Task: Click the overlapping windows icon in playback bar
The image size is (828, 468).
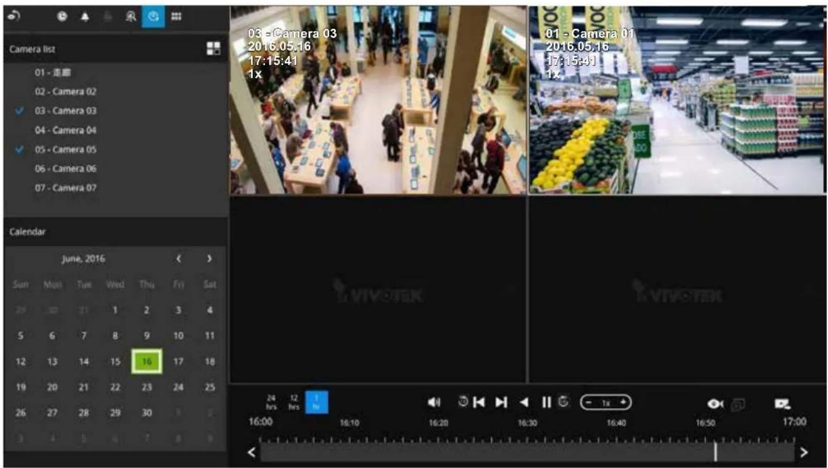Action: [738, 403]
